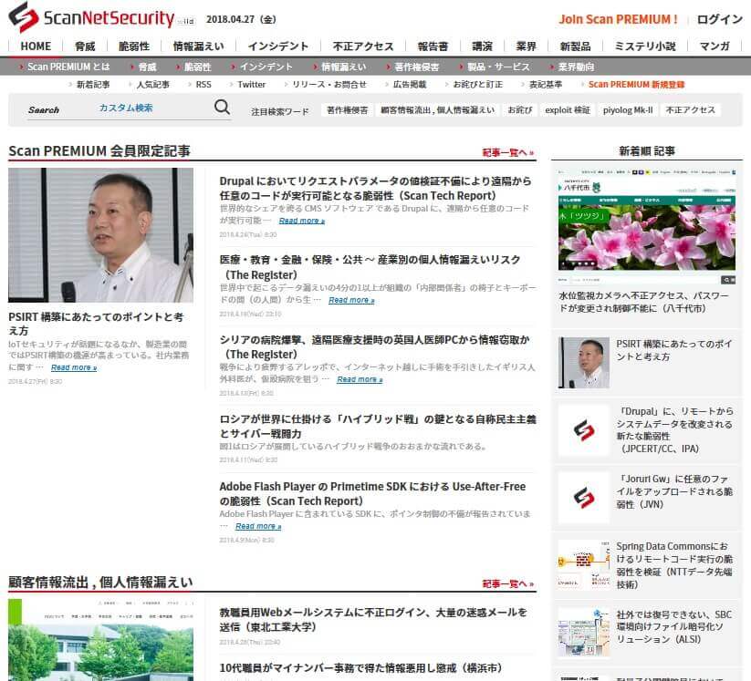Open 教職員用Webメールシステム article headline
This screenshot has width=751, height=681.
373,619
